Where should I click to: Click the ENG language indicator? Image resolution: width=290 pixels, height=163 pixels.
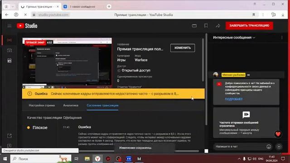(x=261, y=159)
